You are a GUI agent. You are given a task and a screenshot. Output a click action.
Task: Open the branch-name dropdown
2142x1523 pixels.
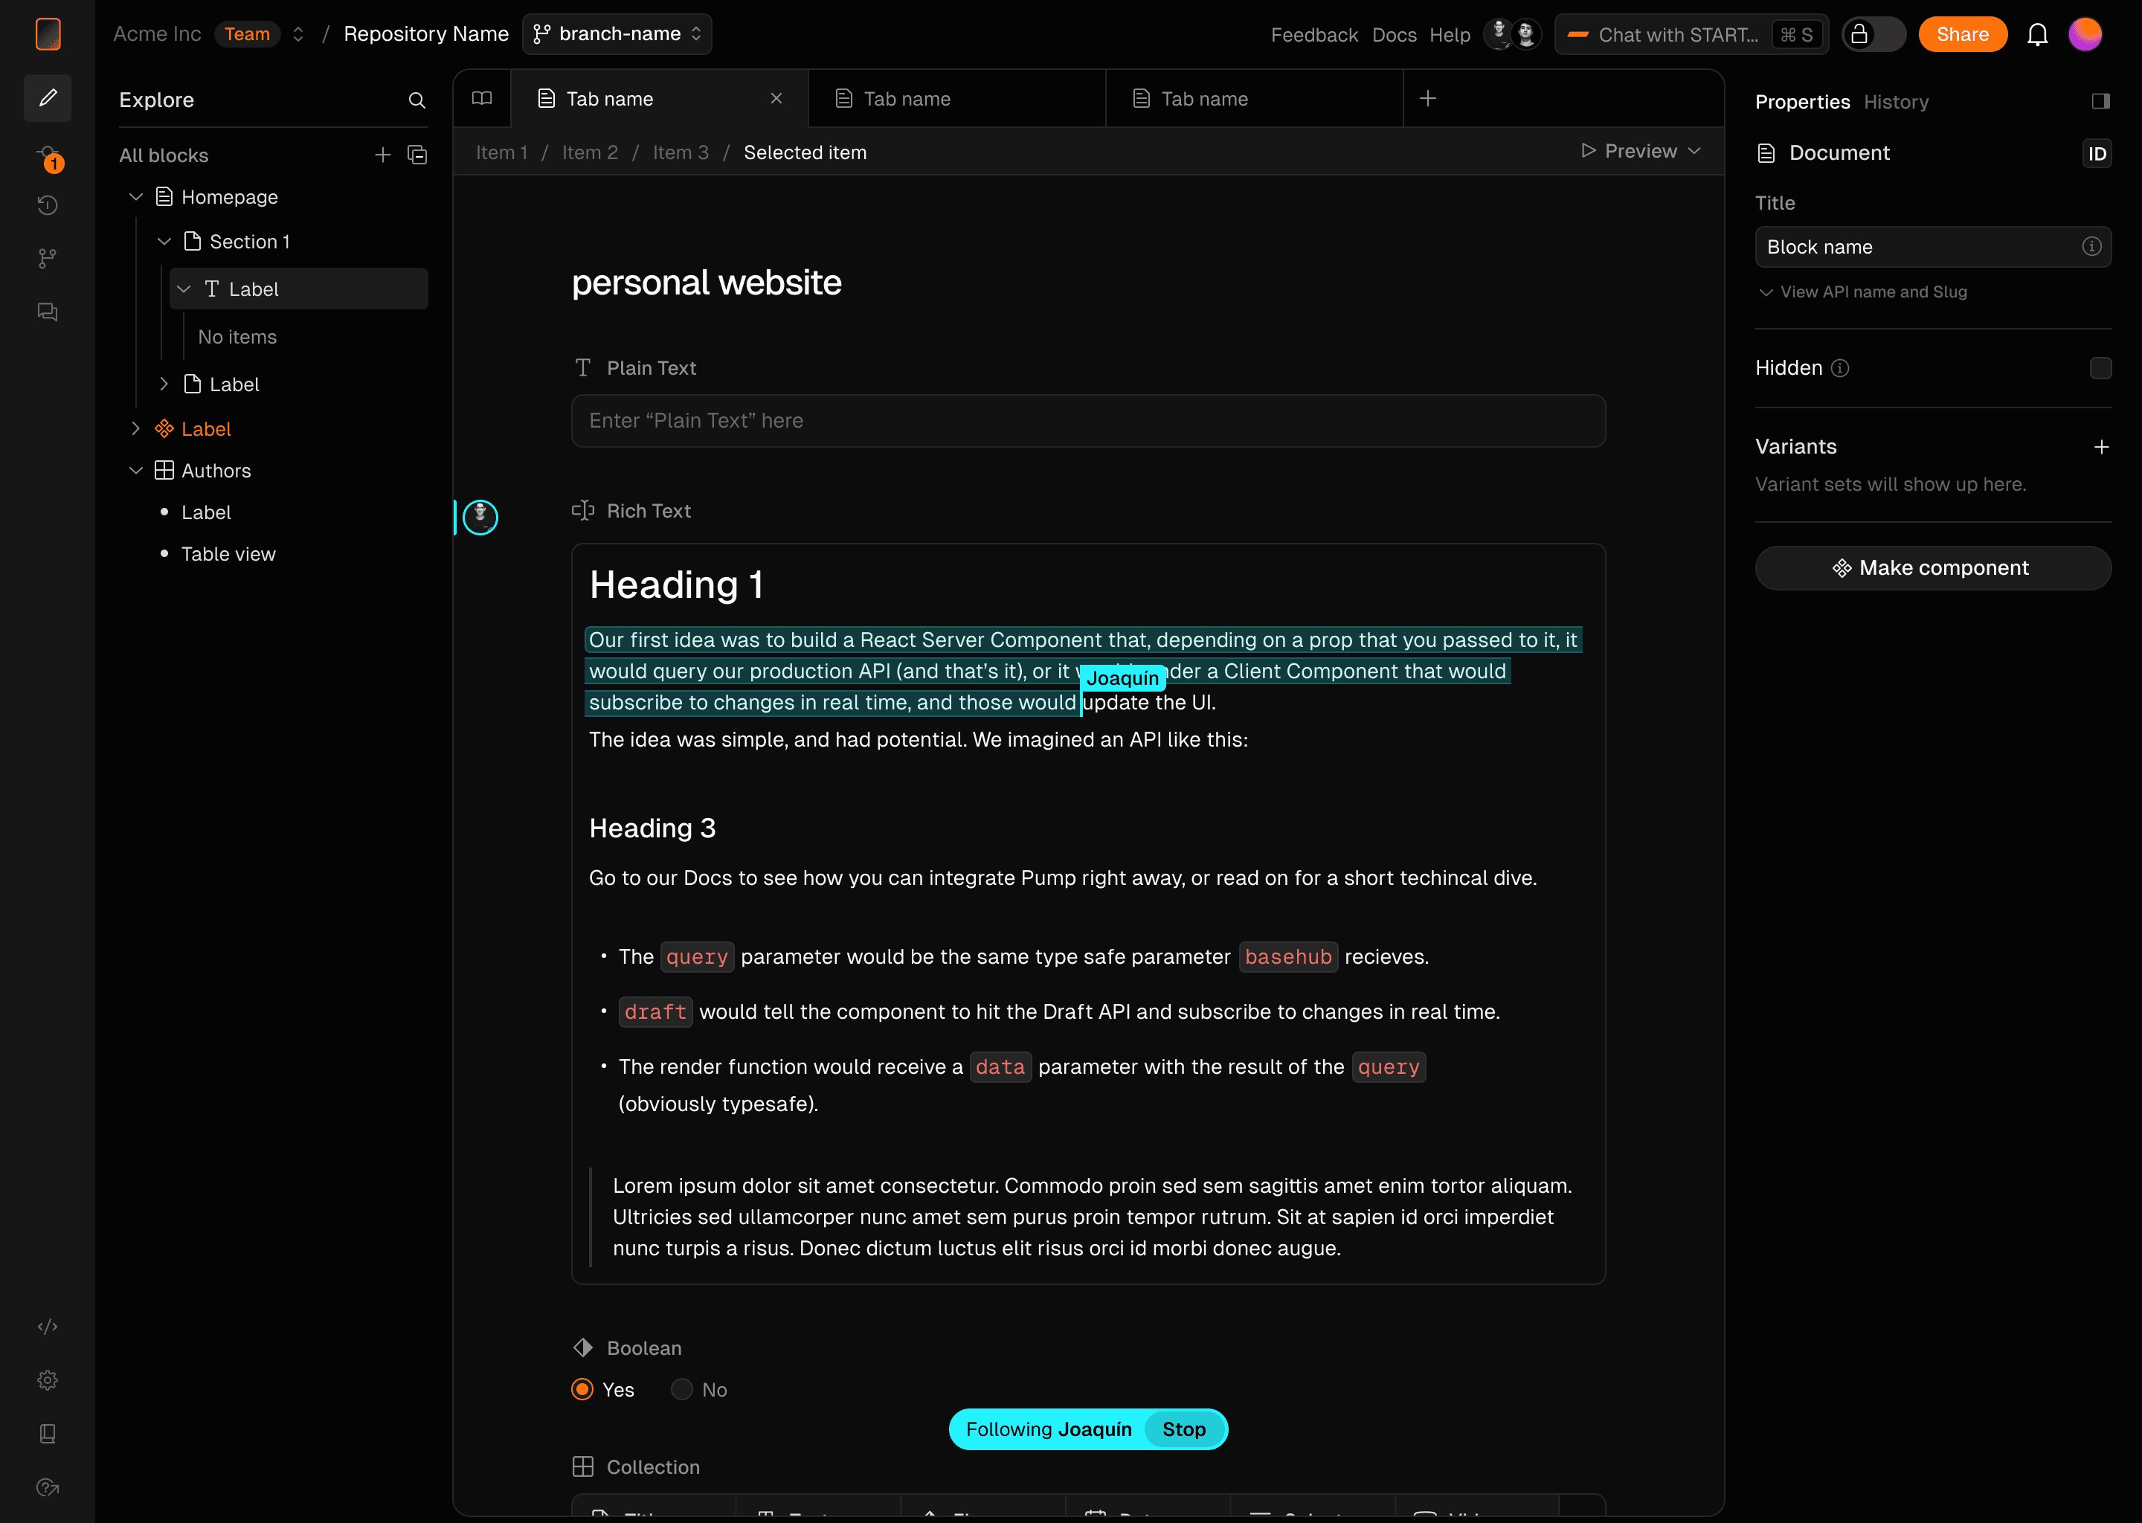(617, 35)
